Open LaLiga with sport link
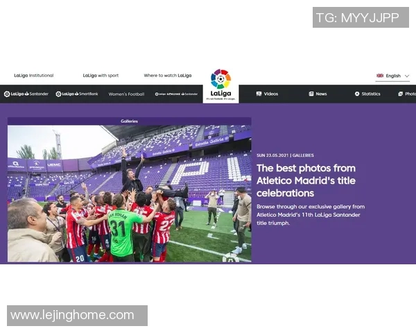The image size is (416, 333). [101, 76]
